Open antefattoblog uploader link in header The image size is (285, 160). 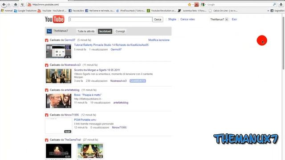tap(72, 90)
